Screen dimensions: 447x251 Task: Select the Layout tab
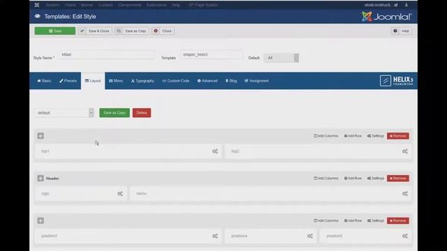(93, 81)
